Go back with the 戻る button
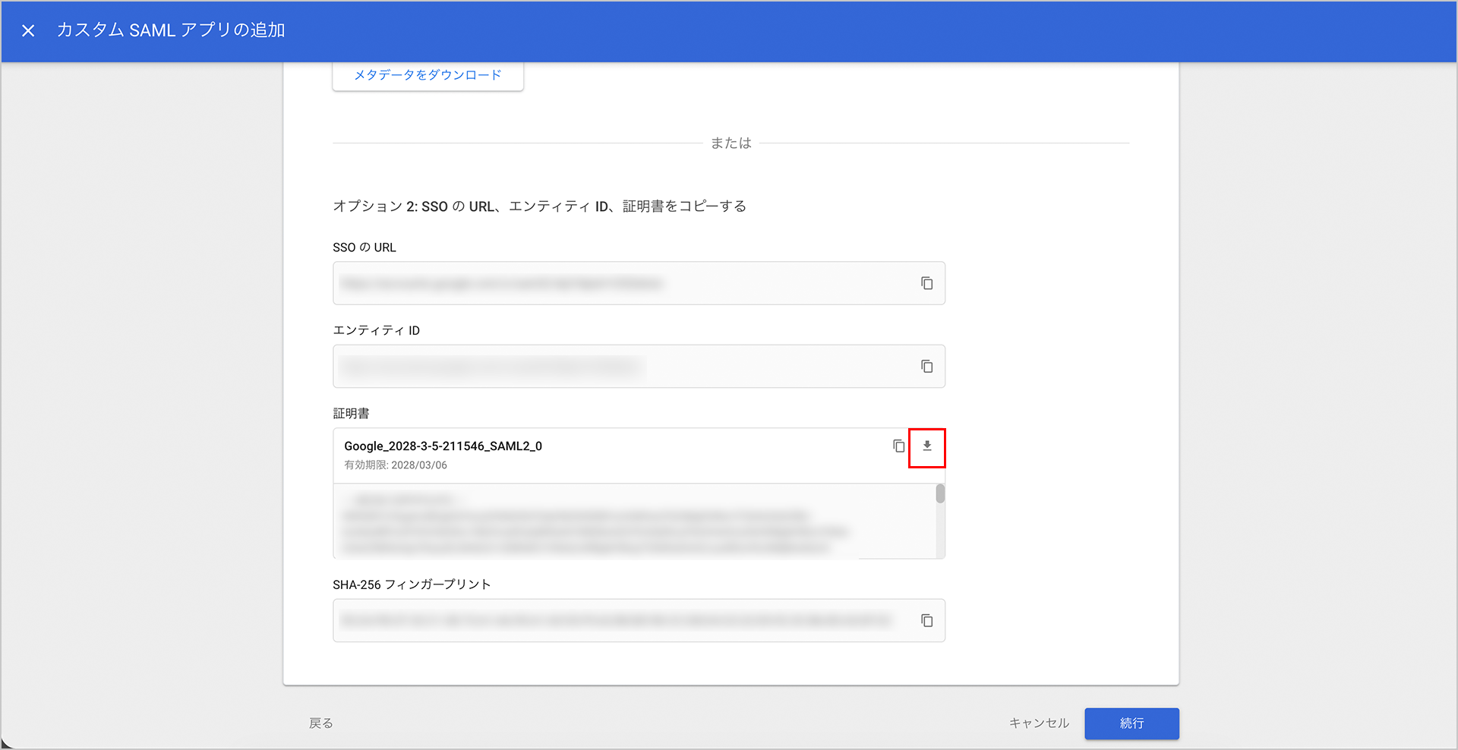This screenshot has width=1458, height=750. tap(320, 723)
